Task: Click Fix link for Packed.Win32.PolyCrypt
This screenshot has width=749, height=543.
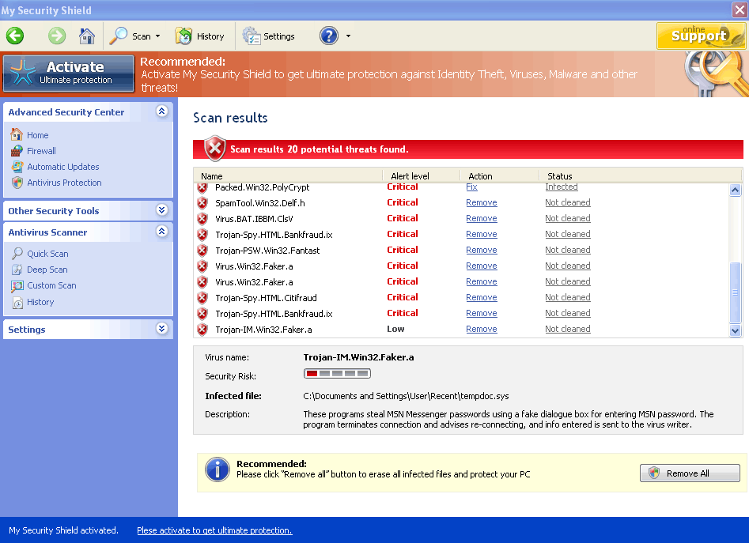Action: pos(471,187)
